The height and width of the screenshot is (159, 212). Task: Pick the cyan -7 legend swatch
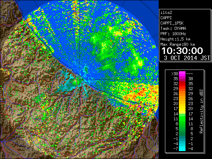pos(182,149)
